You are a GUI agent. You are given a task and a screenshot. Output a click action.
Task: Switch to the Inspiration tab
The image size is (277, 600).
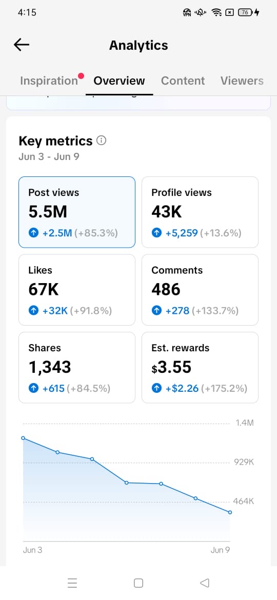click(49, 81)
